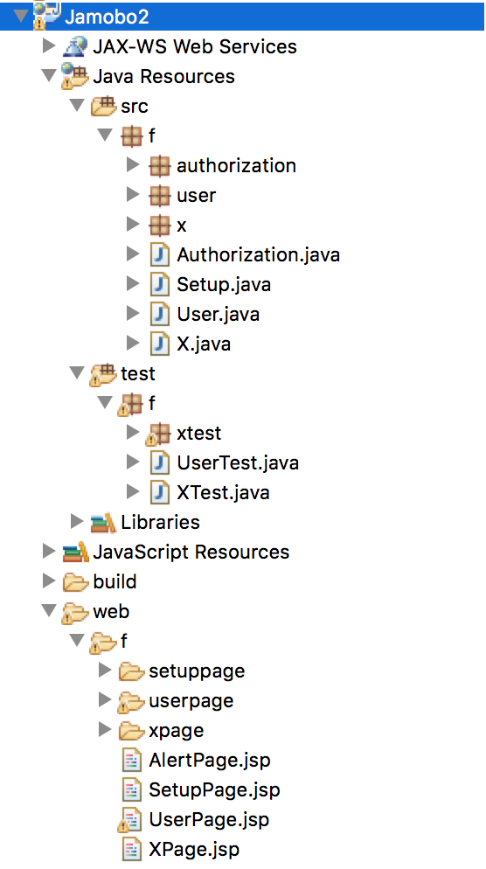Click the JAX-WS Web Services icon
This screenshot has height=869, width=486.
[x=74, y=46]
